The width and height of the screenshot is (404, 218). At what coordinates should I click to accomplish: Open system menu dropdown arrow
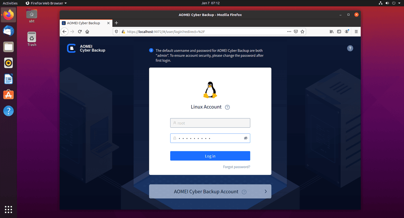tap(399, 3)
